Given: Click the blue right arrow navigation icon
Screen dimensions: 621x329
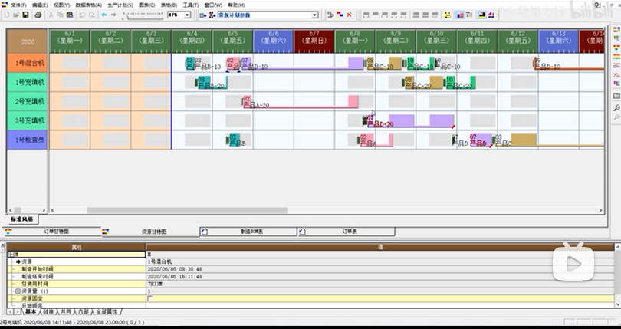Looking at the screenshot, I should [x=114, y=15].
